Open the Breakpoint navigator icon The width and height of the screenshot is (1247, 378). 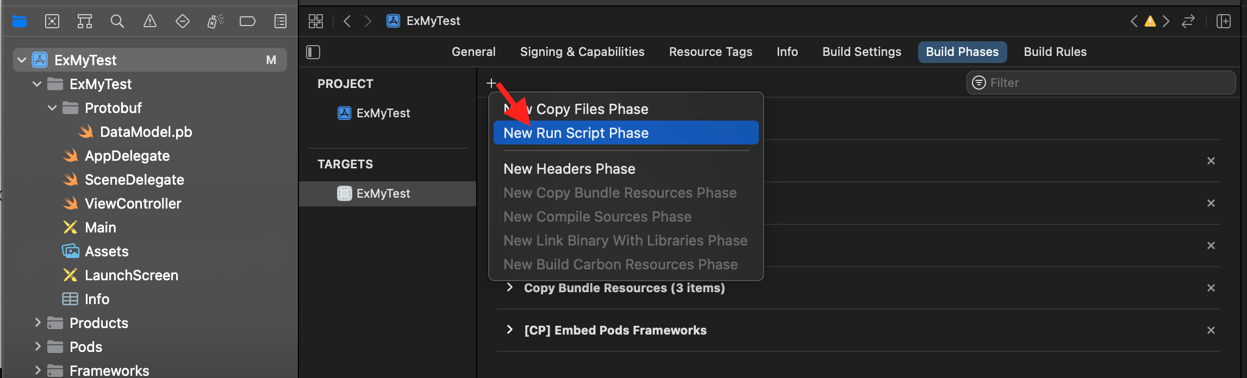point(247,21)
